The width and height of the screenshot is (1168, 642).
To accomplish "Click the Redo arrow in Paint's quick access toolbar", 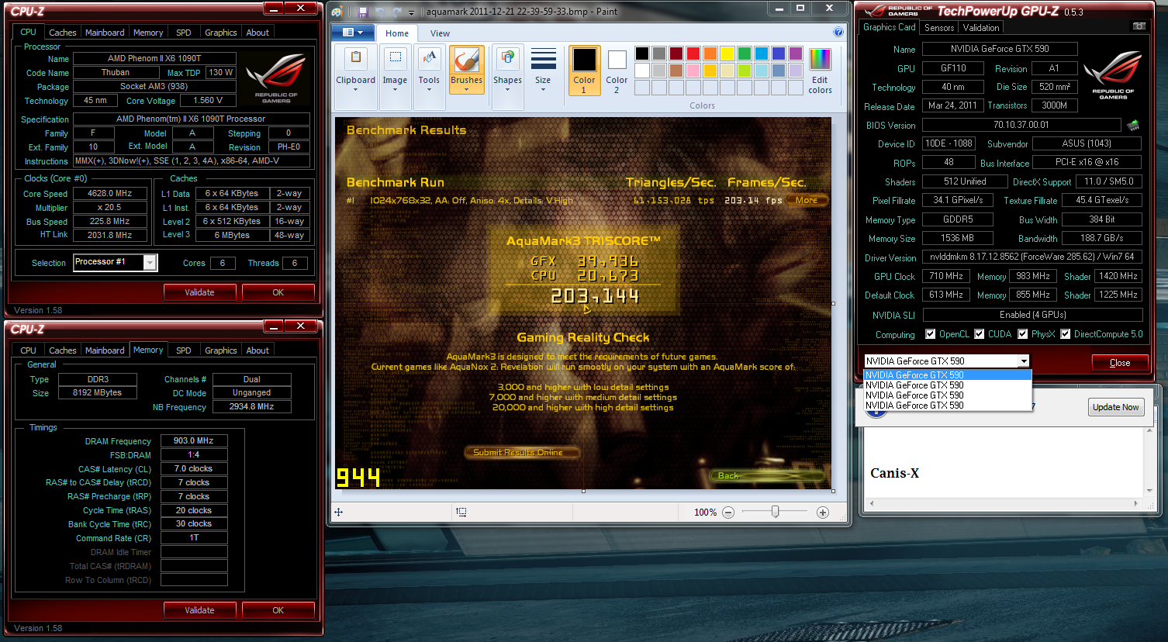I will coord(397,12).
